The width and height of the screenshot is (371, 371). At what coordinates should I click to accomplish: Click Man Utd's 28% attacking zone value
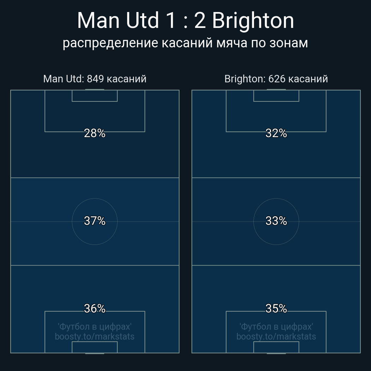[95, 133]
